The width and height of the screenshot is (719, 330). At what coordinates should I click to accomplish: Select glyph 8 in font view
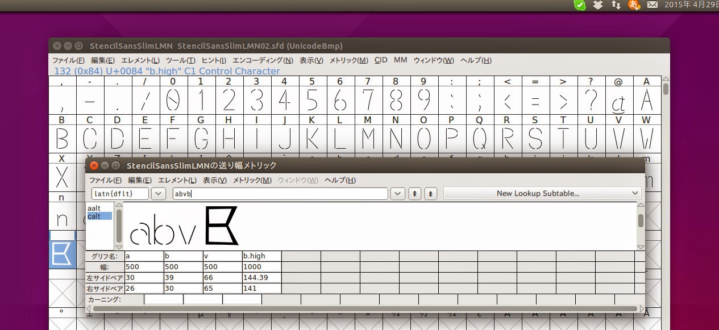point(396,101)
